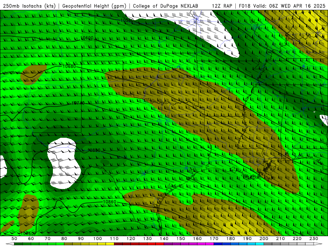Click the 140 value on the color scale
The height and width of the screenshot is (246, 328).
(164, 239)
